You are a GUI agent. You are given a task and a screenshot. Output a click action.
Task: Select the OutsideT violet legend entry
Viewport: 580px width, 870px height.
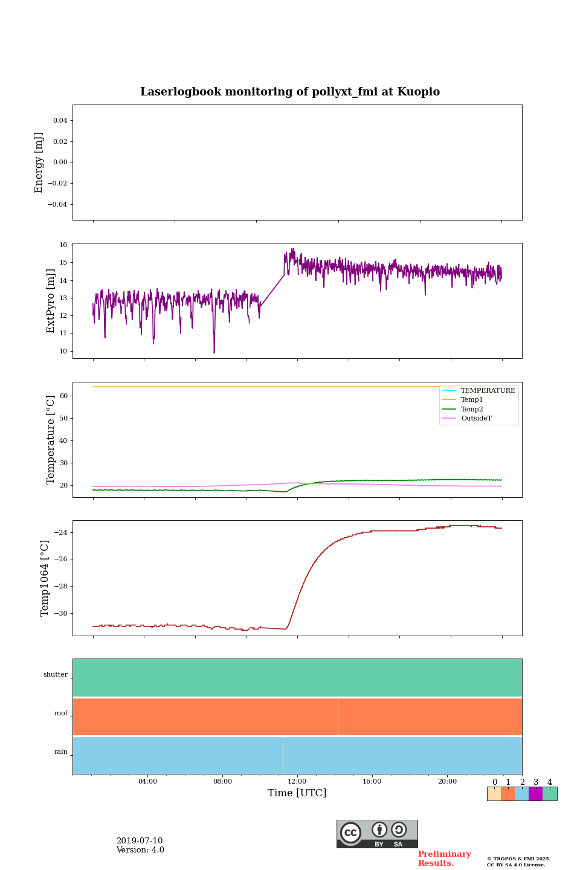pos(476,419)
